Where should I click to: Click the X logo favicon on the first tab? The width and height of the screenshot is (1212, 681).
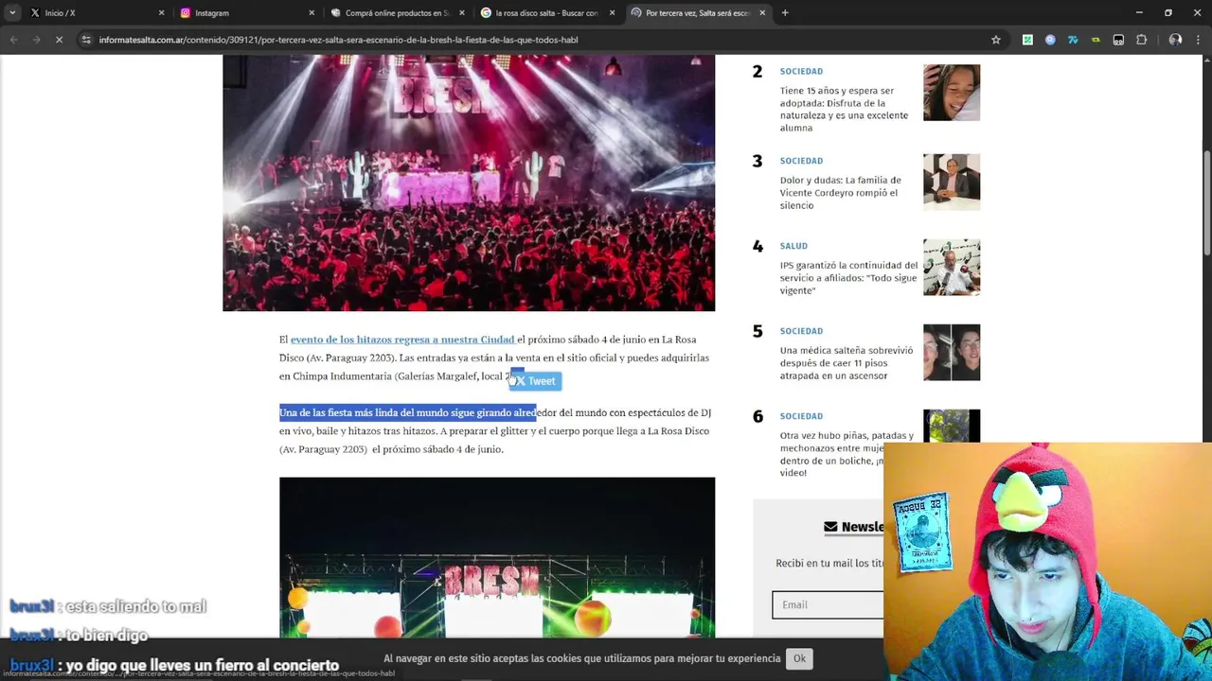(35, 13)
